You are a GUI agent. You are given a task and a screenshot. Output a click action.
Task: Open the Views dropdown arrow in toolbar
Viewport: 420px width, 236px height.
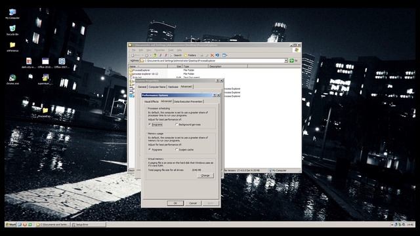[x=227, y=55]
